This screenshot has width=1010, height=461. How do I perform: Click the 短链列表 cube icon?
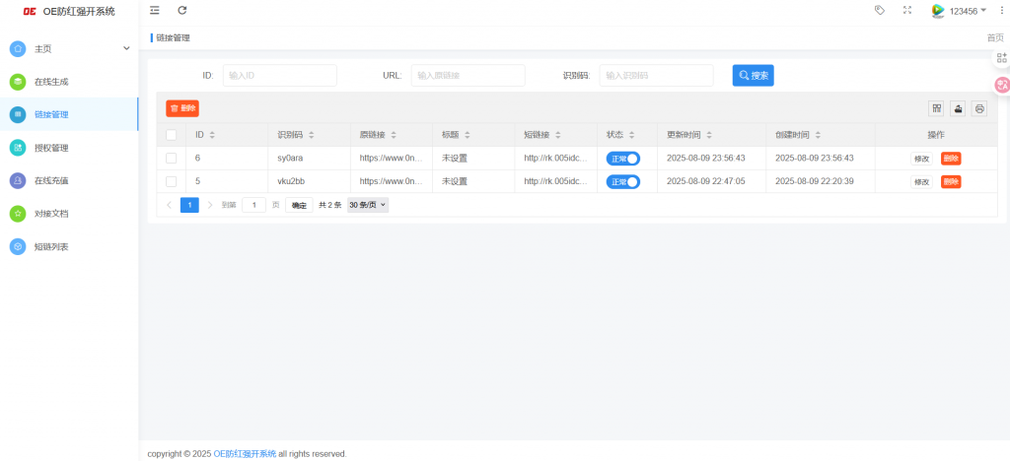click(x=18, y=246)
